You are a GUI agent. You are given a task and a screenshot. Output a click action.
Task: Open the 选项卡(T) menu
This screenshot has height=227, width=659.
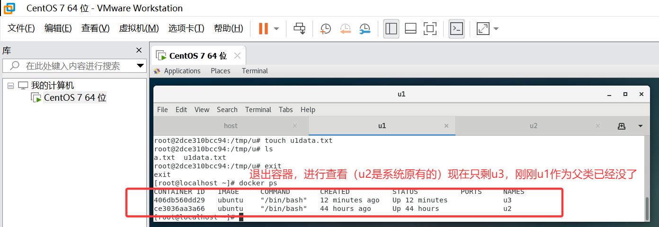coord(186,28)
